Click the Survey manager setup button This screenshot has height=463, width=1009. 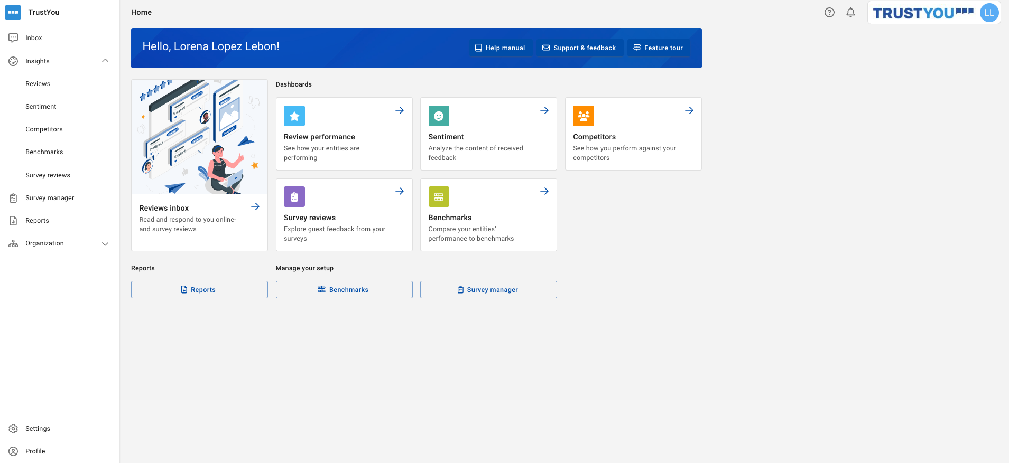tap(488, 289)
